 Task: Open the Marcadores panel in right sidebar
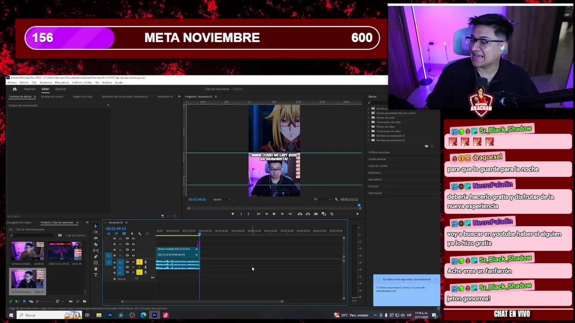(x=375, y=179)
